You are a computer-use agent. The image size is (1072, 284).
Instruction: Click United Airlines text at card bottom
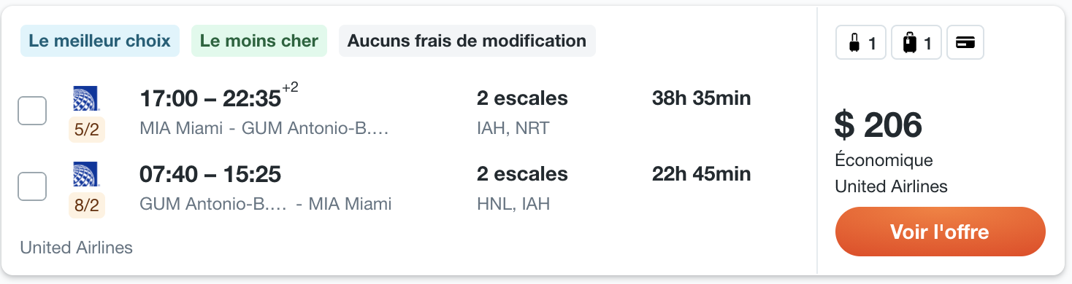point(77,248)
